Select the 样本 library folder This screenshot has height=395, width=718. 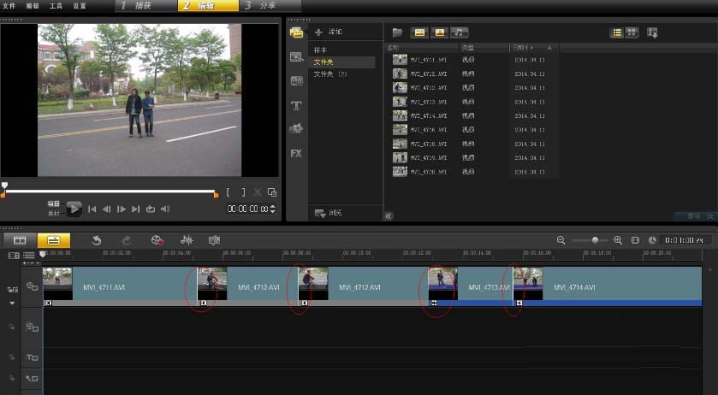pos(320,50)
